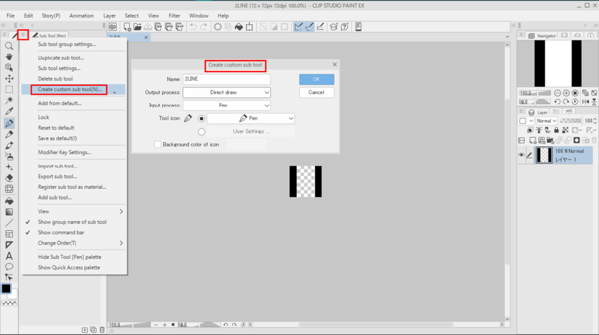Open the Output process dropdown

pos(226,92)
